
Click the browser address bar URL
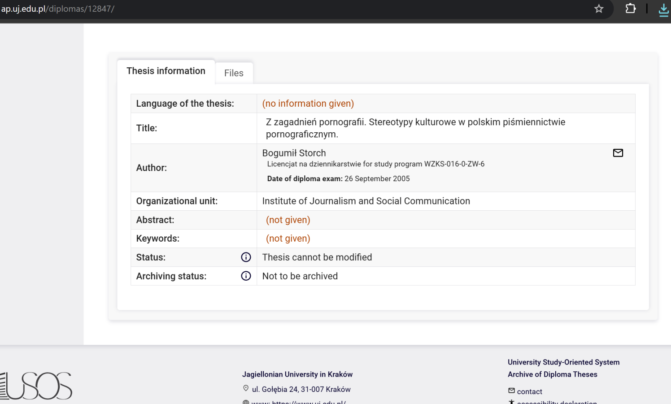pyautogui.click(x=58, y=9)
